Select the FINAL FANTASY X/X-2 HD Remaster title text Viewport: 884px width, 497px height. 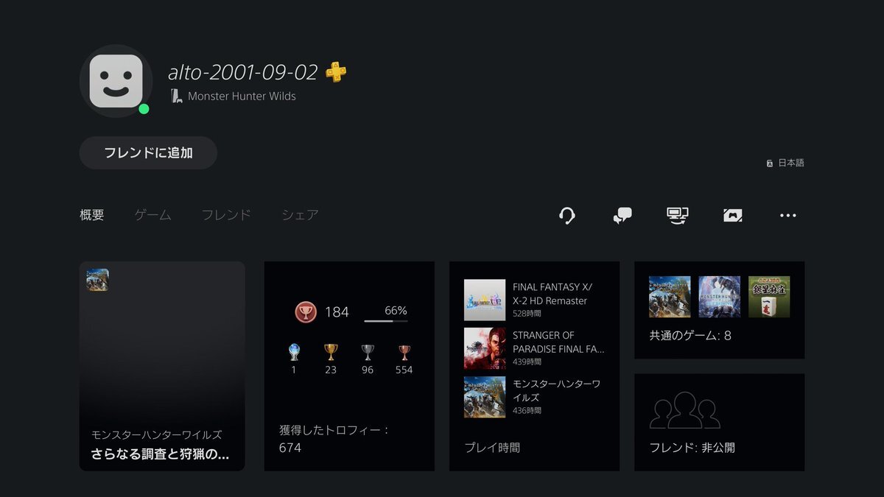point(552,294)
